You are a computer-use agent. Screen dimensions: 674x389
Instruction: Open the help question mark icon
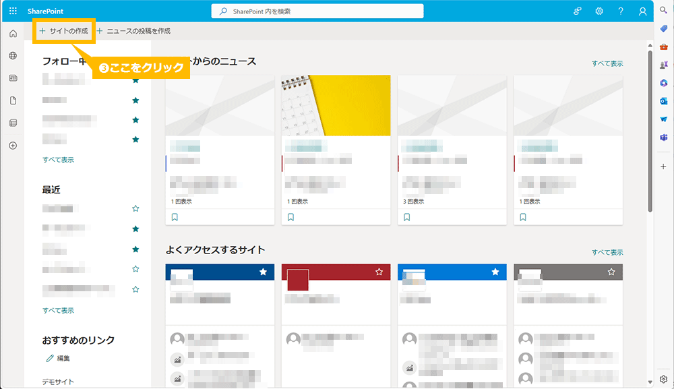point(621,11)
